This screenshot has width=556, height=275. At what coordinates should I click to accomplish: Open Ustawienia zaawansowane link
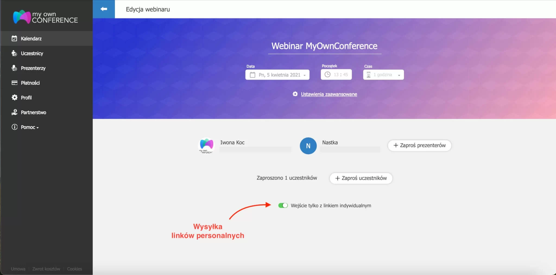pos(329,94)
